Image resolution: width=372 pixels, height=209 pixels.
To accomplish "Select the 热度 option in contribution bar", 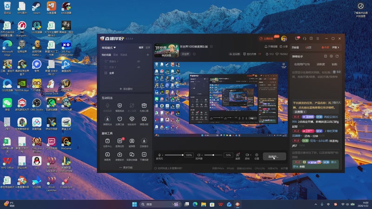I will [x=325, y=47].
